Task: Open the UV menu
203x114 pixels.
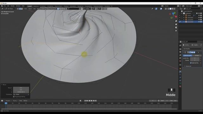Action: click(56, 9)
